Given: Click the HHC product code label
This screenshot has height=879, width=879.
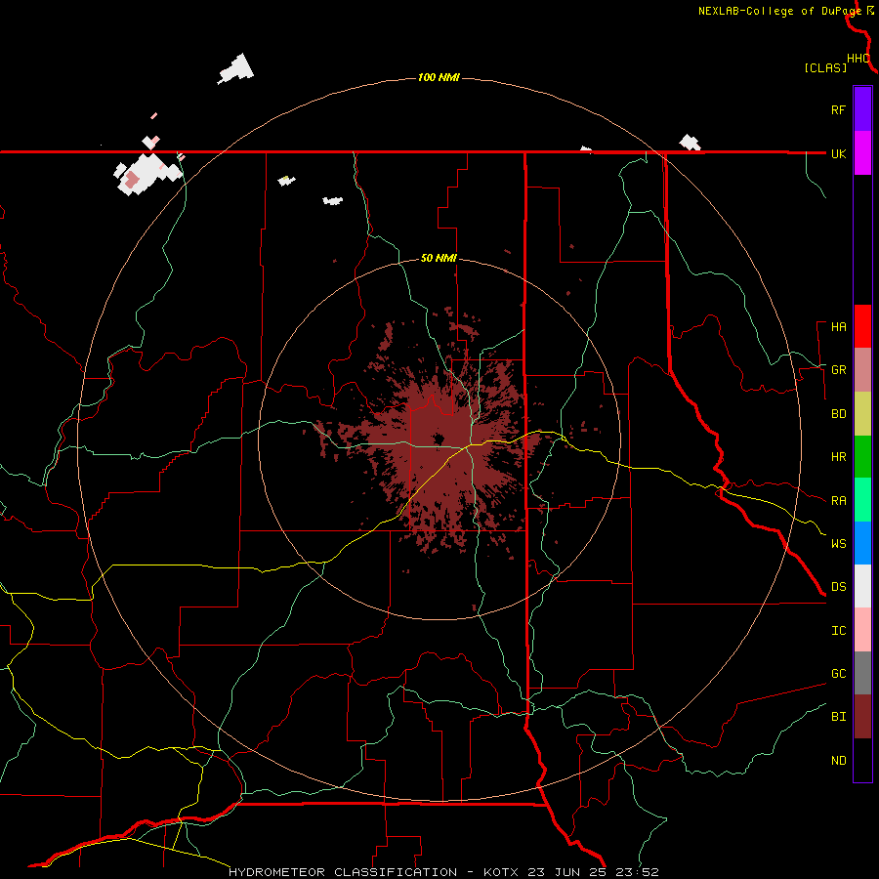Looking at the screenshot, I should (858, 59).
